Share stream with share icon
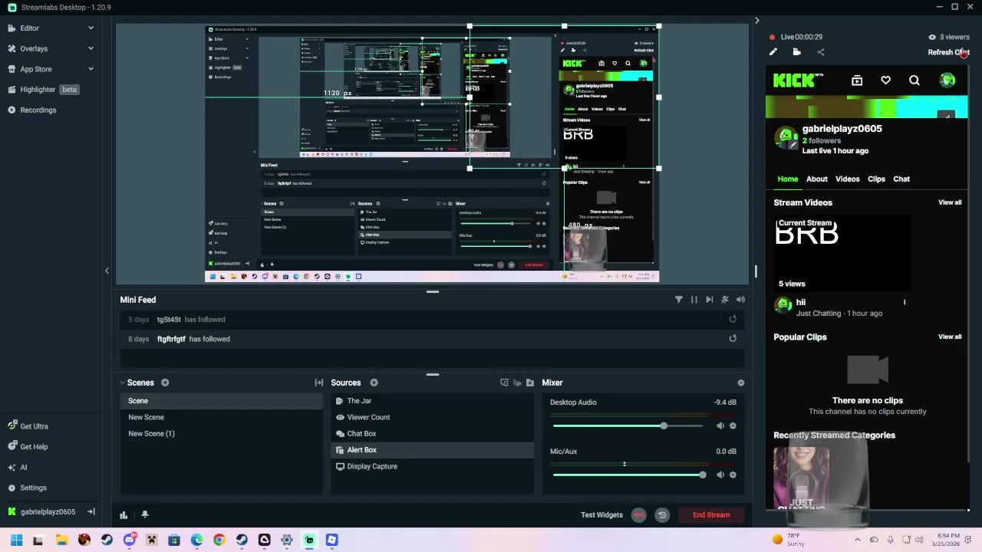Image resolution: width=982 pixels, height=552 pixels. click(x=821, y=52)
